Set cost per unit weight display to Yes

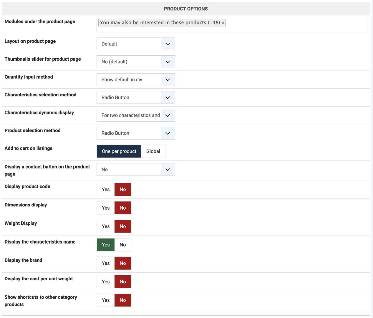(x=106, y=282)
